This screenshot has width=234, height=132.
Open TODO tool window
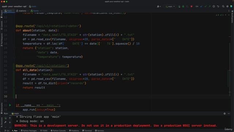click(x=44, y=131)
